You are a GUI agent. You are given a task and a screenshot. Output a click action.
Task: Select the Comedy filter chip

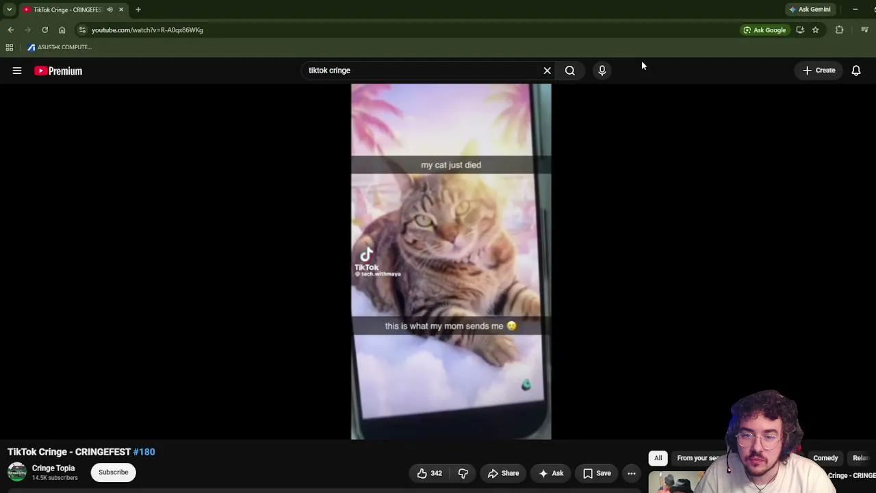click(825, 458)
